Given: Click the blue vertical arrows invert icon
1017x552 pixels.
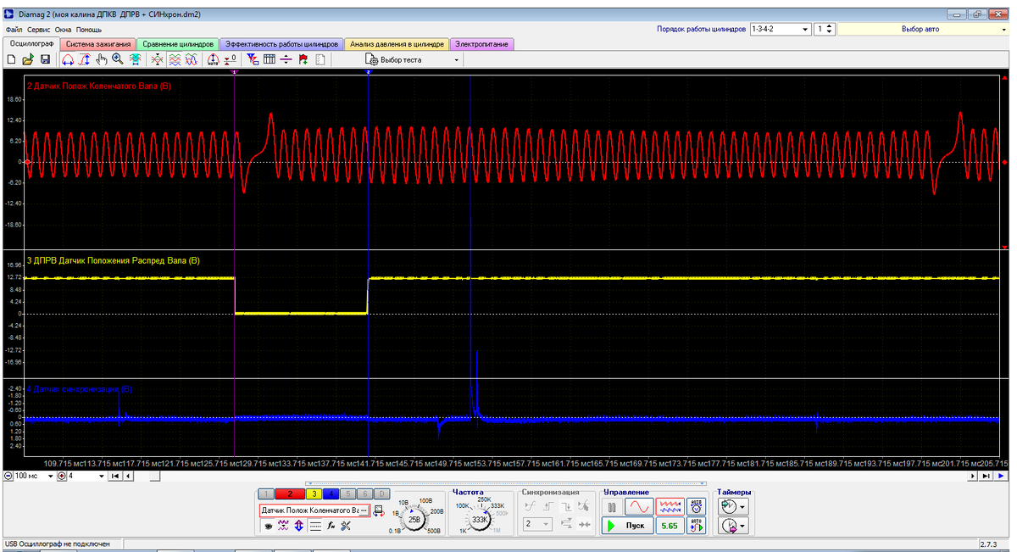Looking at the screenshot, I should (x=299, y=526).
